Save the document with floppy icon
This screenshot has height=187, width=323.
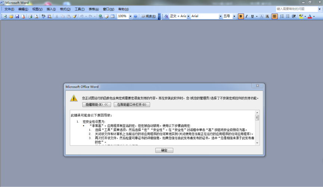tap(17, 16)
